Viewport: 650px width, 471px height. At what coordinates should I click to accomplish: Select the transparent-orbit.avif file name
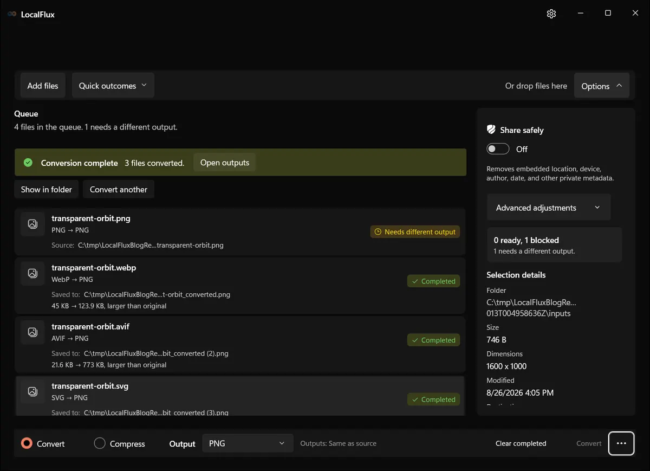tap(90, 327)
